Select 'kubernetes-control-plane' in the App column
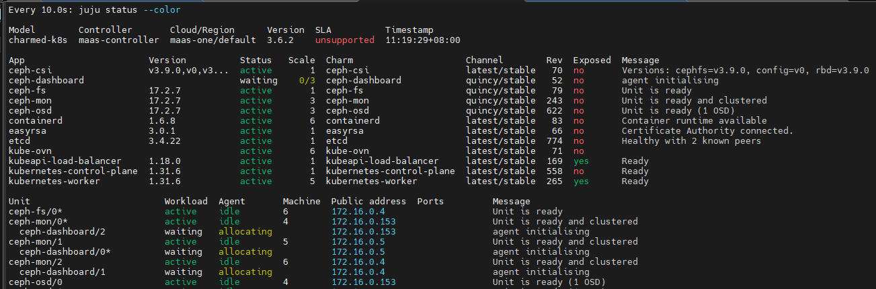The height and width of the screenshot is (289, 876). 73,171
